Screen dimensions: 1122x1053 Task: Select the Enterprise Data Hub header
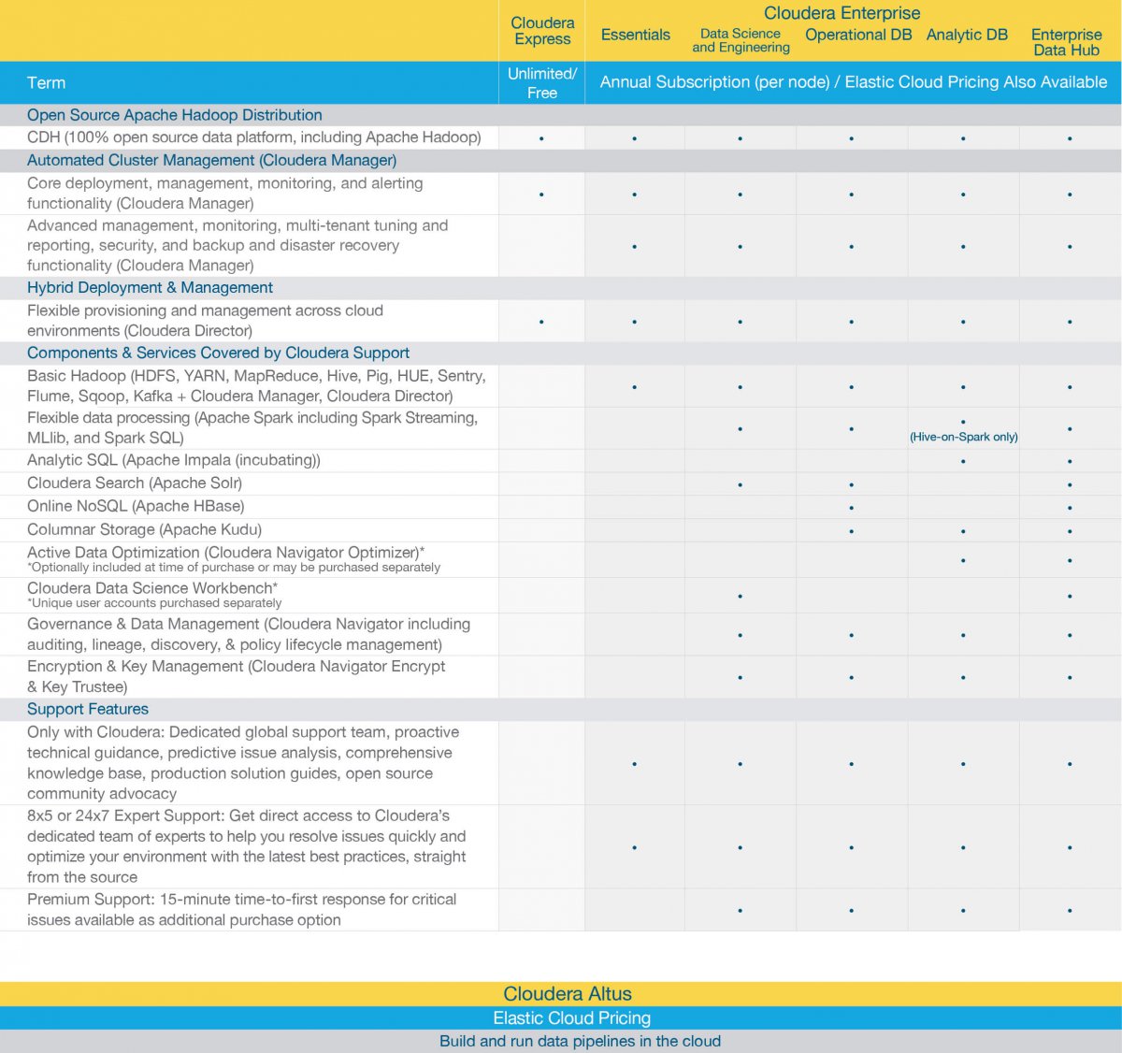point(1067,42)
